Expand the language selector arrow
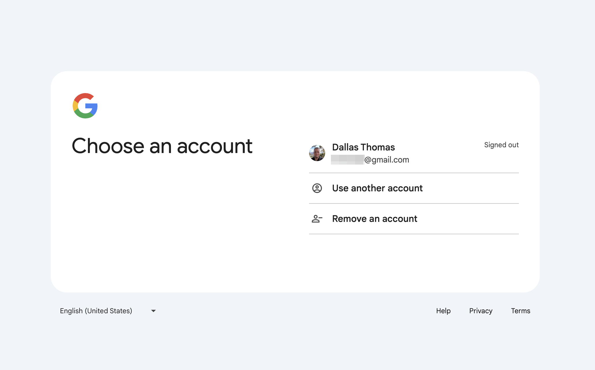This screenshot has height=370, width=595. click(x=153, y=311)
